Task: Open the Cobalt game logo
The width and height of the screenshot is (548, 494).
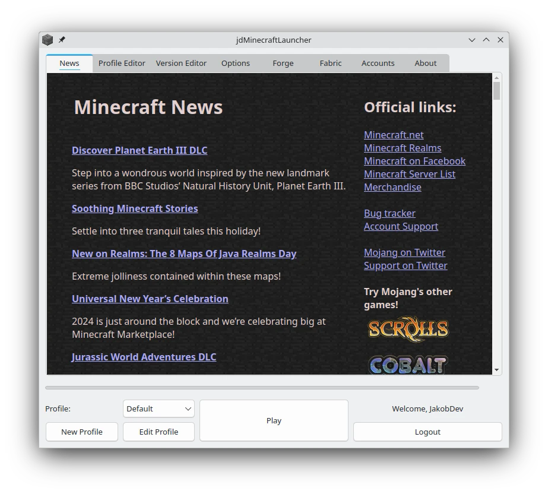Action: (408, 365)
